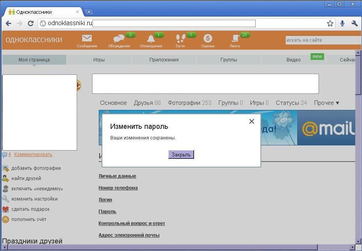Click сделать подарок
Screen dimensions: 362x251
pos(30,209)
